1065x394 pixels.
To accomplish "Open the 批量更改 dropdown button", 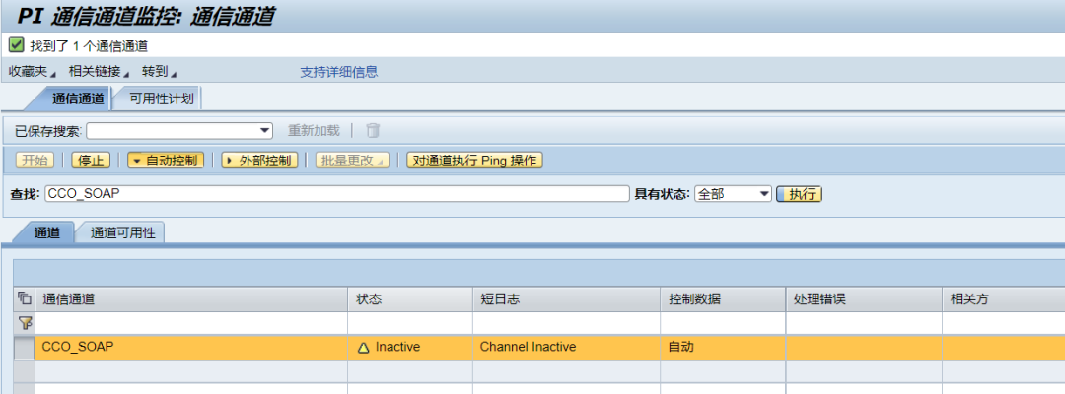I will 352,161.
